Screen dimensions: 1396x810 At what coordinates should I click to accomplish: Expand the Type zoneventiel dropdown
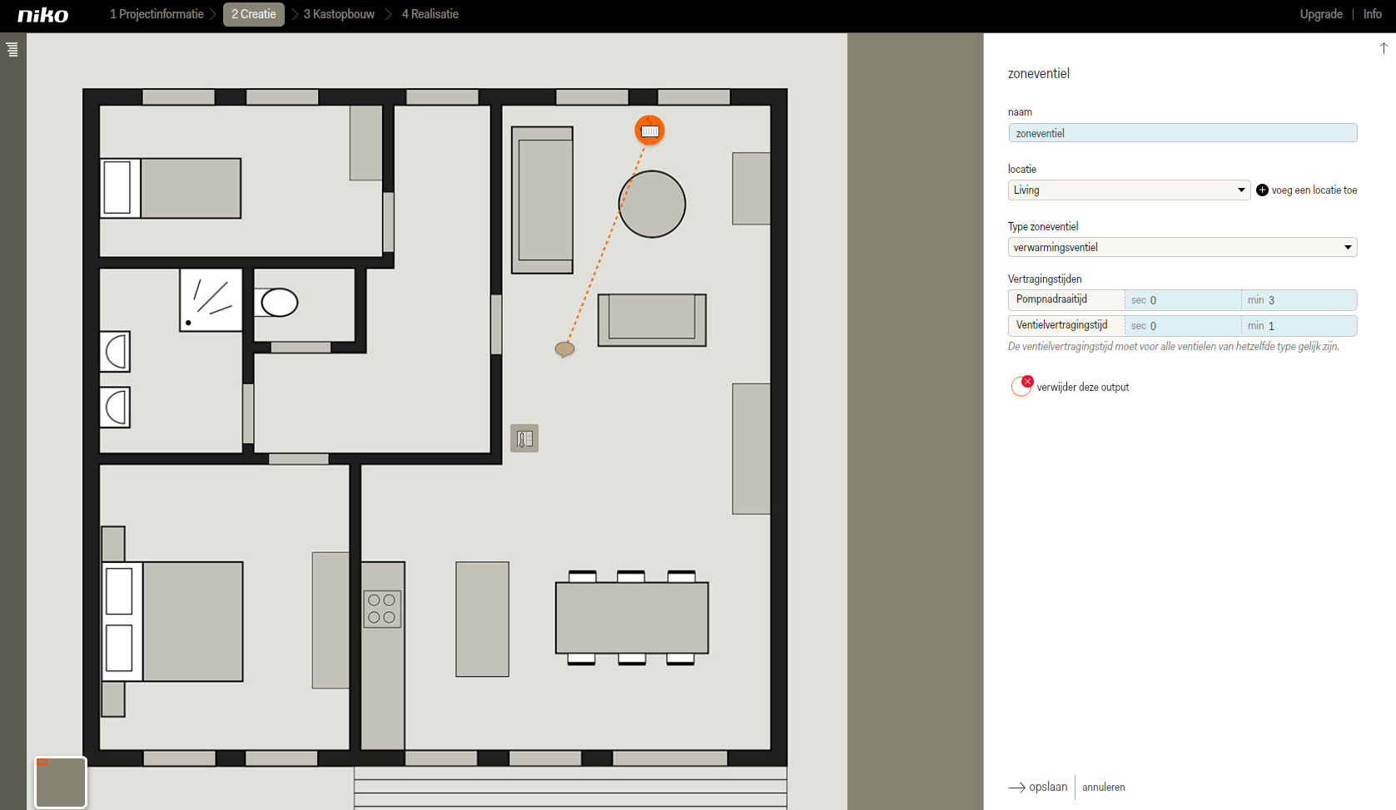point(1182,247)
